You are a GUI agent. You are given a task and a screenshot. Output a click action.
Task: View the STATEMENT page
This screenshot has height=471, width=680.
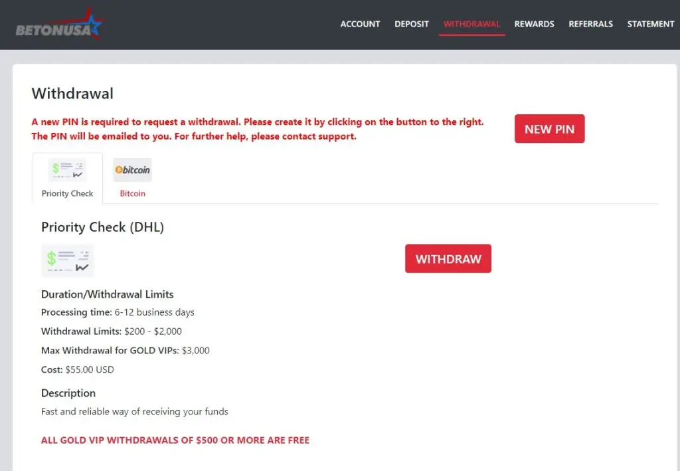click(651, 25)
